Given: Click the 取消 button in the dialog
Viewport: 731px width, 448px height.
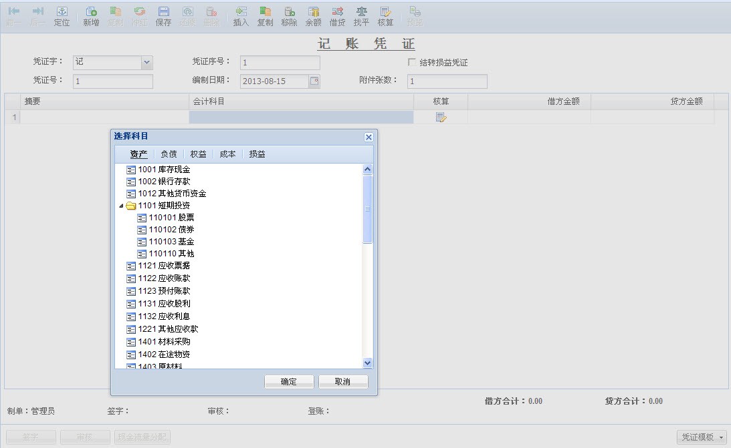Looking at the screenshot, I should click(x=342, y=382).
